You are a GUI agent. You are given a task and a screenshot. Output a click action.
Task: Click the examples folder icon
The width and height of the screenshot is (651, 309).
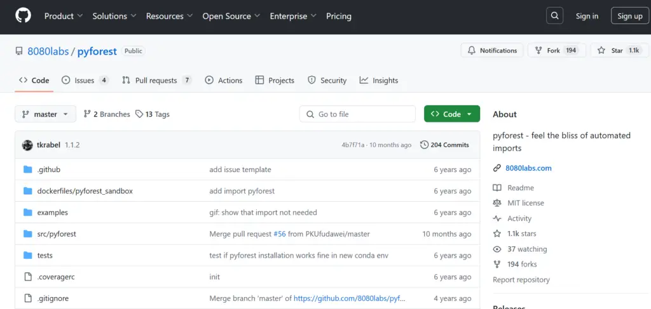(28, 213)
